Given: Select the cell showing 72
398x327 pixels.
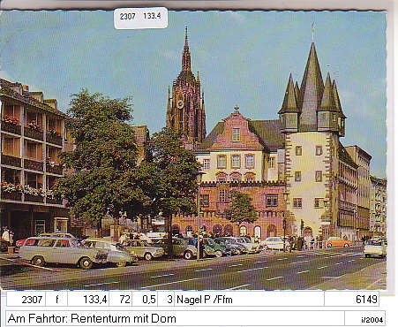Looking at the screenshot, I should (x=121, y=300).
